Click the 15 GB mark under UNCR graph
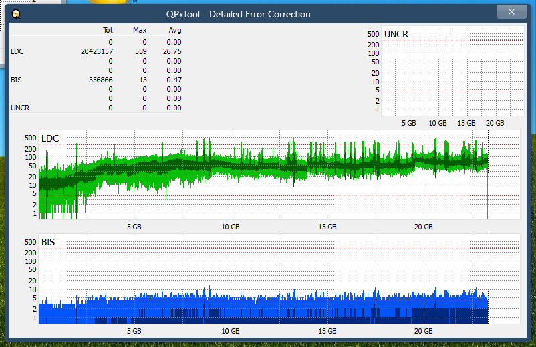Viewport: 536px width, 347px height. coord(466,124)
